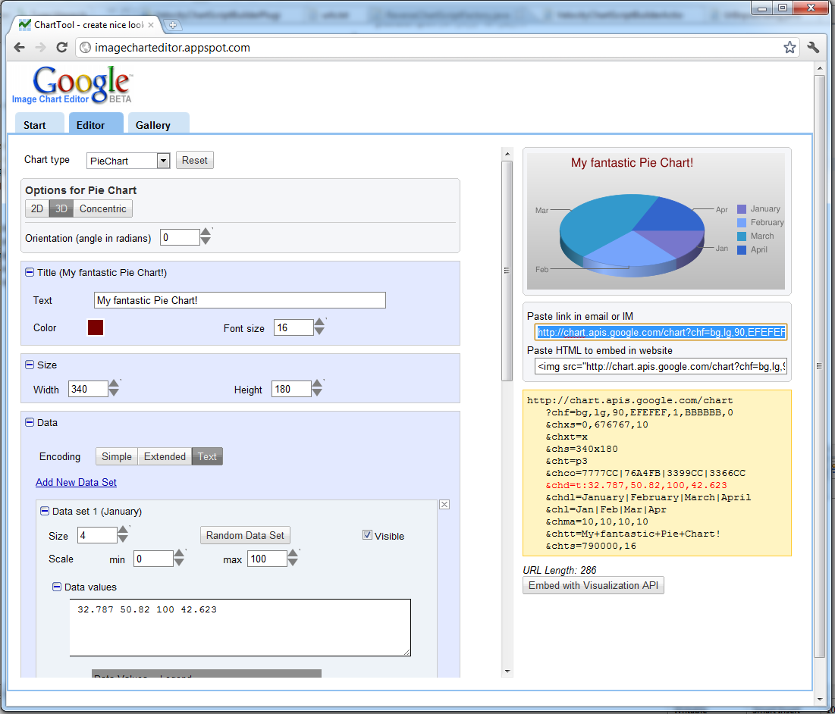
Task: Click the Scale max value field
Action: click(x=267, y=559)
